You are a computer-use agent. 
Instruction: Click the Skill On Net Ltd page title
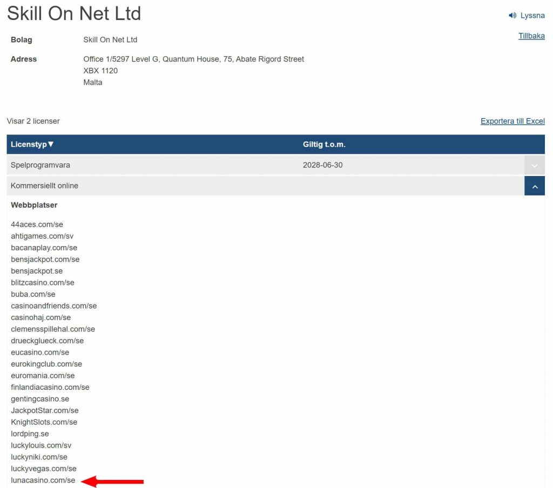pos(74,13)
